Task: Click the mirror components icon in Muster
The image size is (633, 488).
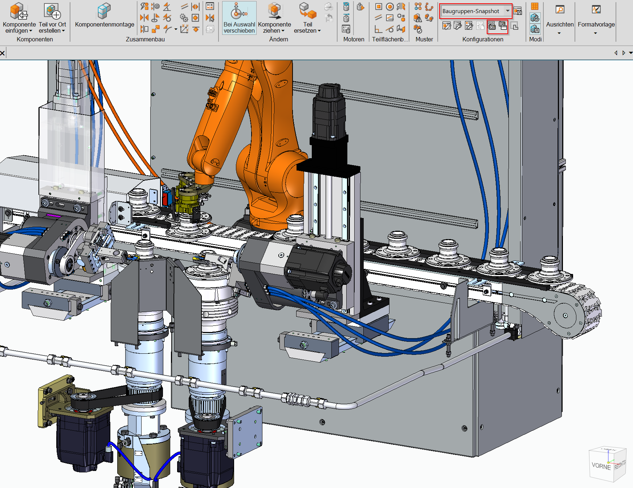Action: [x=418, y=17]
